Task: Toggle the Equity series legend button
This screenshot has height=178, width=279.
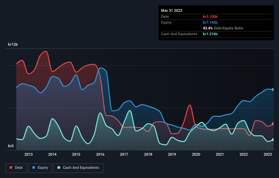Action: coord(40,168)
